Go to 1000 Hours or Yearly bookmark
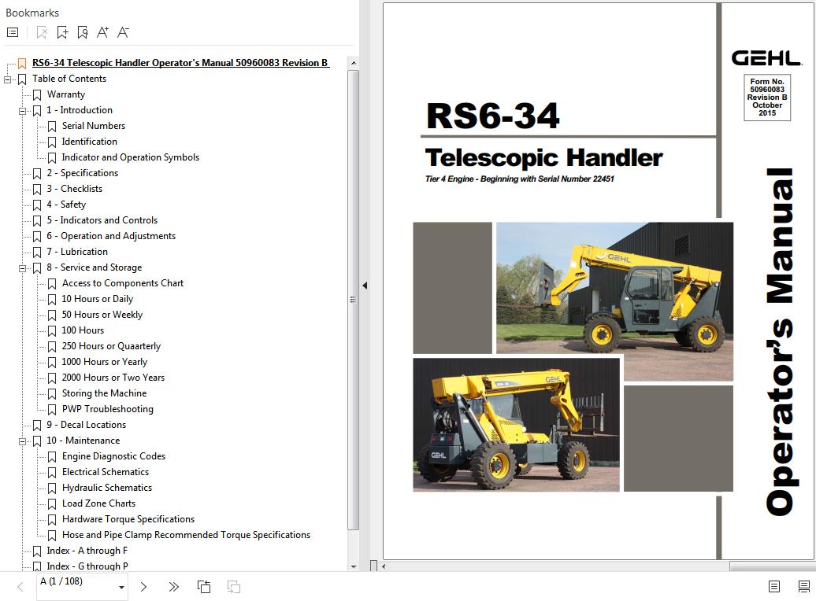 [x=105, y=362]
